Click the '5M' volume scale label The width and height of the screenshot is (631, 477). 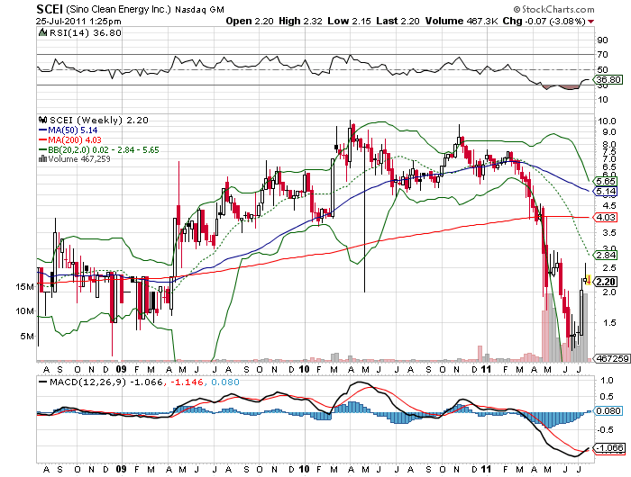(27, 337)
